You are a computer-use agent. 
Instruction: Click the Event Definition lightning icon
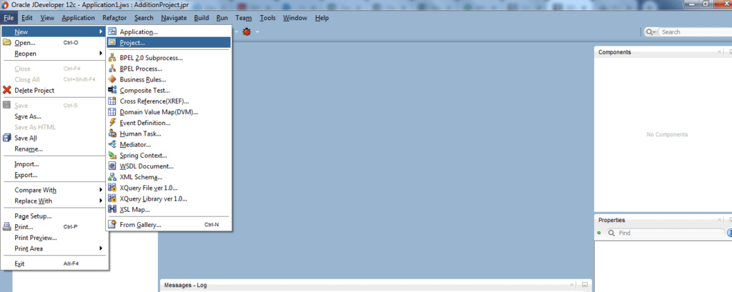click(x=112, y=123)
